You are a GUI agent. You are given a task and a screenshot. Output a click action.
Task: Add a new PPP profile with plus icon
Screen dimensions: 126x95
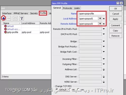(4, 18)
